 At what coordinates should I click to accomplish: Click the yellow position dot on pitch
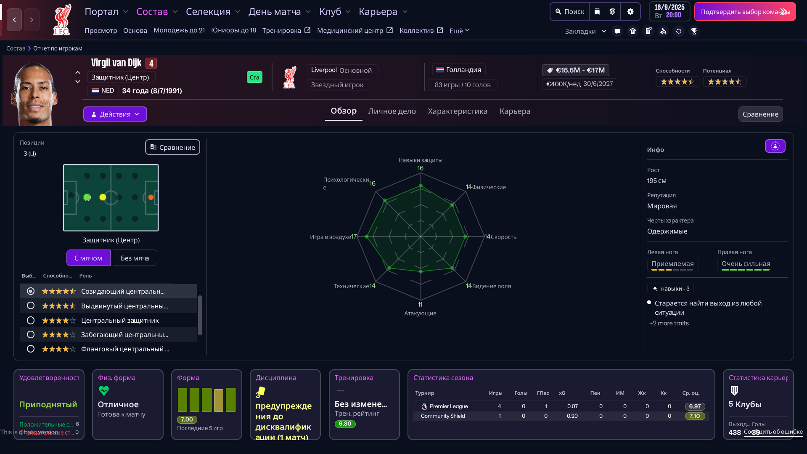pos(103,197)
